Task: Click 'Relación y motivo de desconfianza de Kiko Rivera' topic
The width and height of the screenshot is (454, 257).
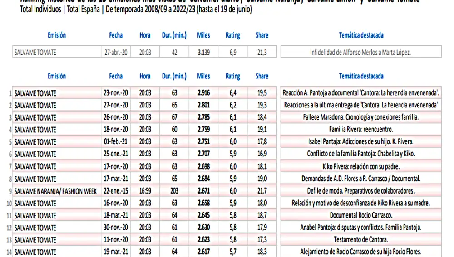Action: (361, 203)
